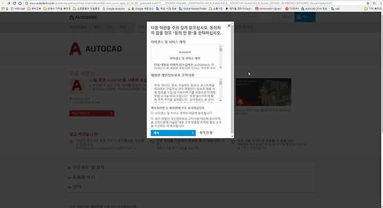Click the dimmed AUTOCAD nav item
The width and height of the screenshot is (383, 208).
(x=78, y=27)
